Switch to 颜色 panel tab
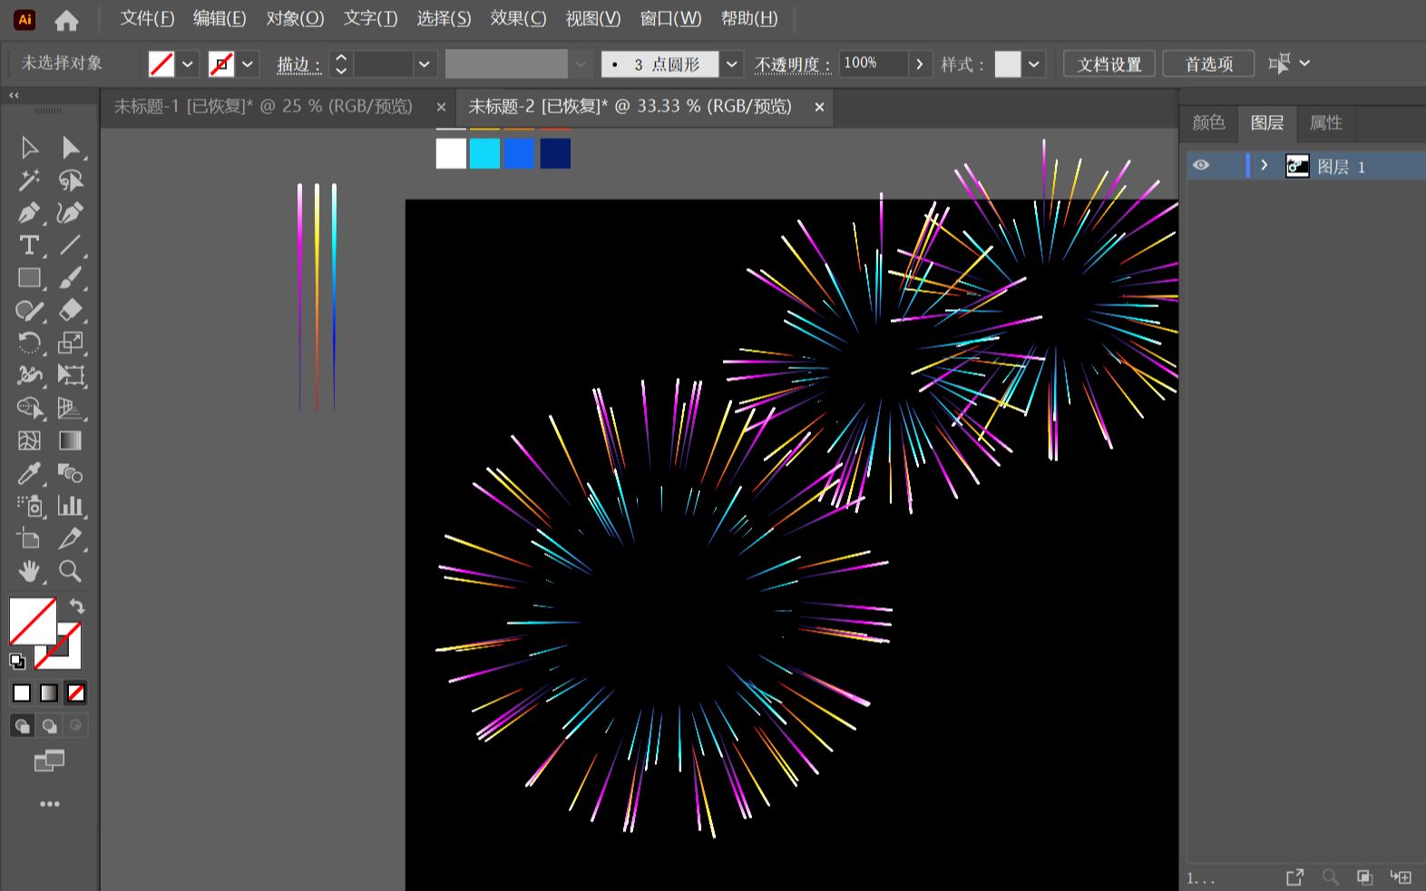This screenshot has height=891, width=1426. [x=1208, y=122]
